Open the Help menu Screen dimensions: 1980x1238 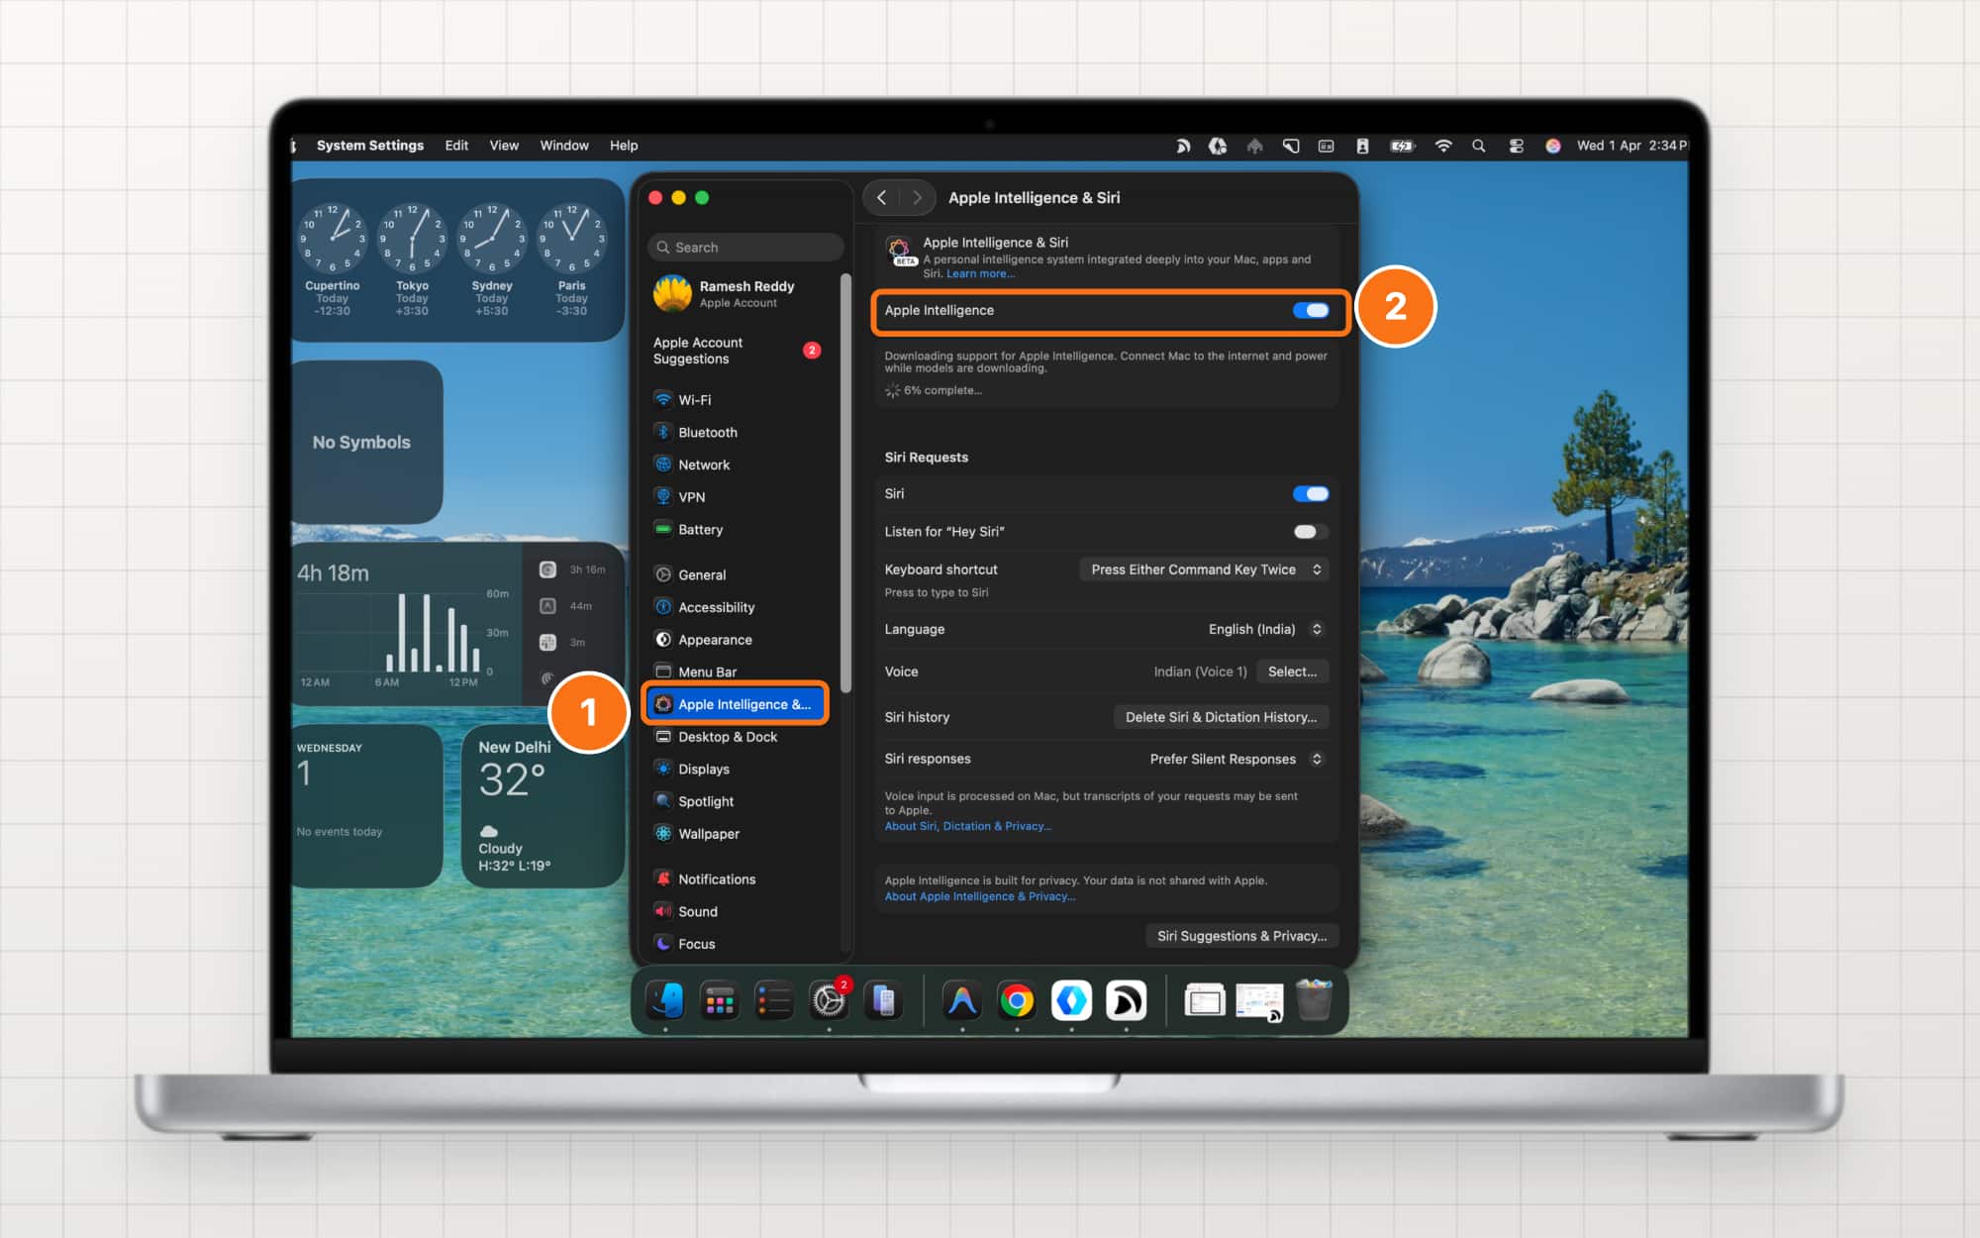624,146
